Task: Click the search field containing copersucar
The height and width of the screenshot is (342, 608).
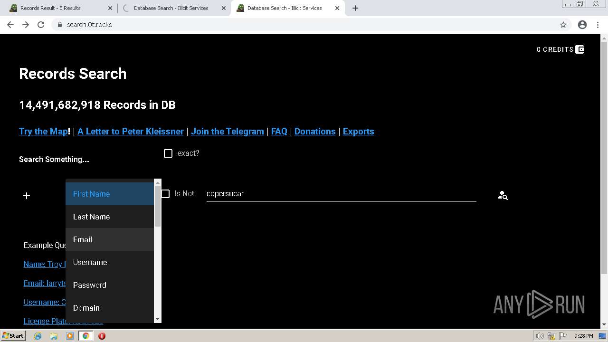Action: pos(341,194)
